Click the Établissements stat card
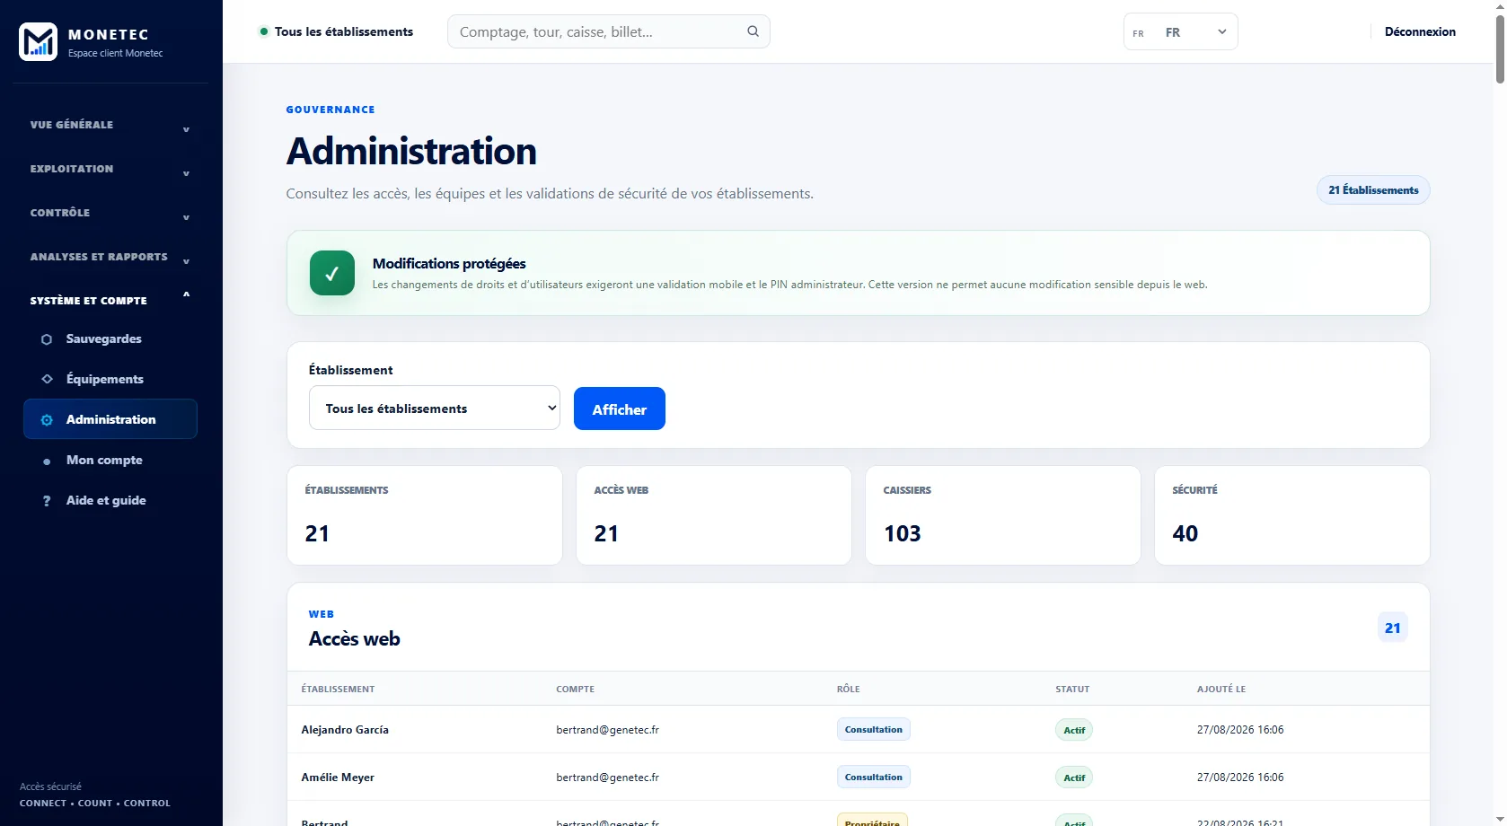This screenshot has height=826, width=1507. [x=425, y=515]
